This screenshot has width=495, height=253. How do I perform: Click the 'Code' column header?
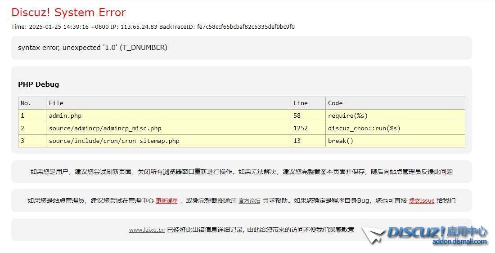(395, 103)
